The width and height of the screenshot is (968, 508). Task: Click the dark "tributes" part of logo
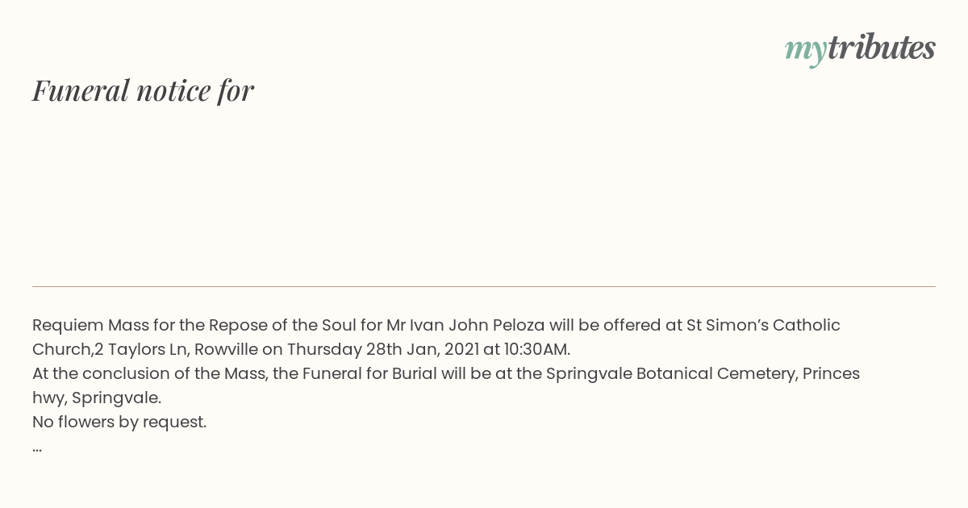point(882,48)
